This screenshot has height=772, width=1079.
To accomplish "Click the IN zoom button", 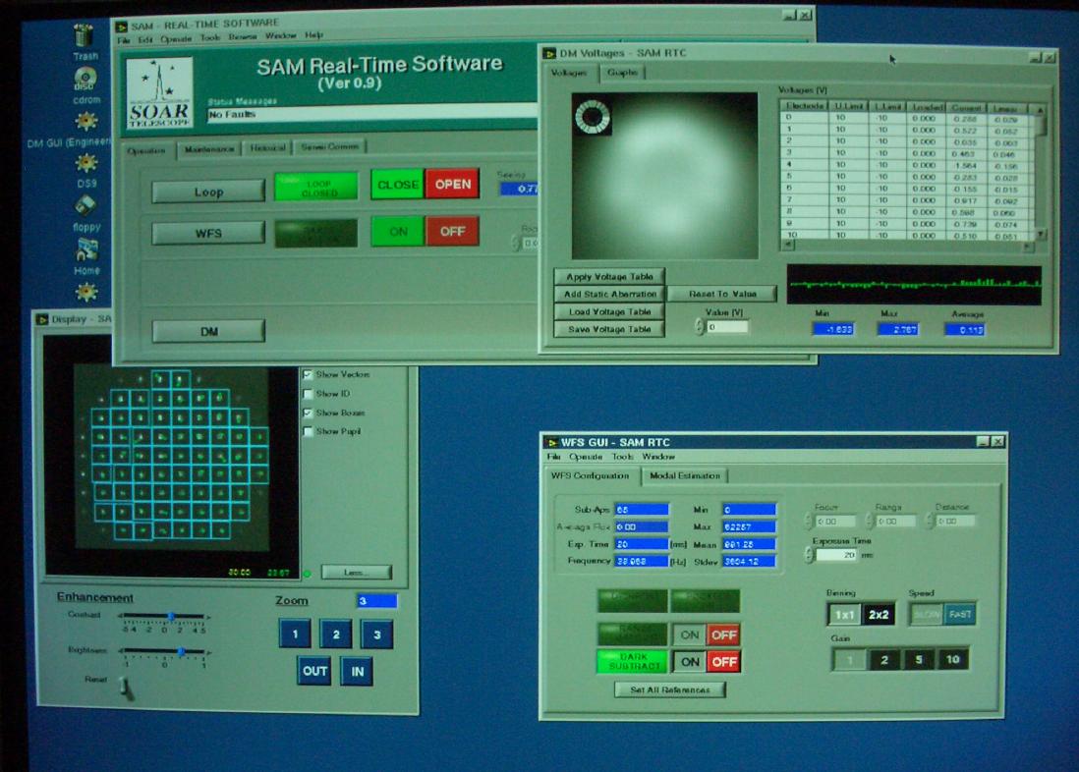I will [357, 672].
